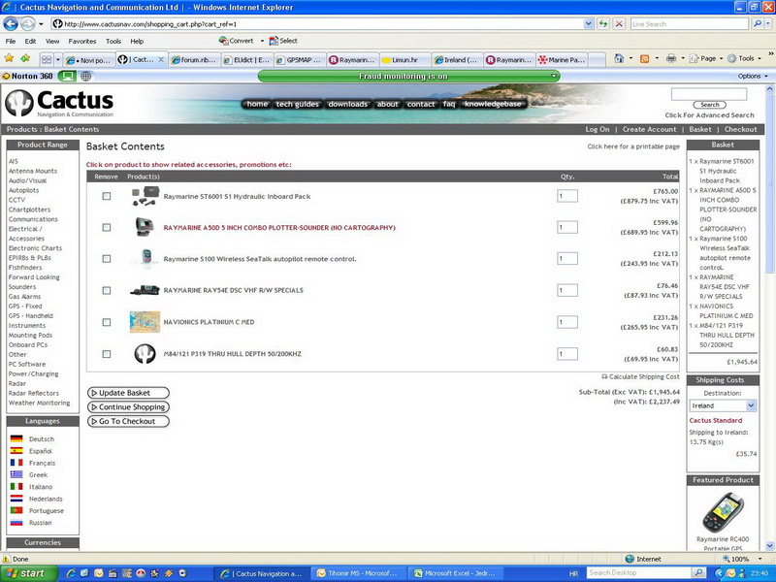Click the Italian flag icon
Image resolution: width=776 pixels, height=582 pixels.
[16, 487]
